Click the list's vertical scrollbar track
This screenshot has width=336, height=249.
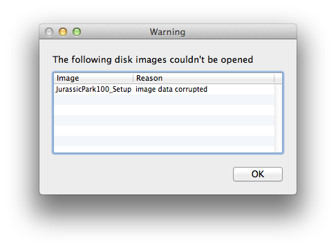(x=279, y=118)
